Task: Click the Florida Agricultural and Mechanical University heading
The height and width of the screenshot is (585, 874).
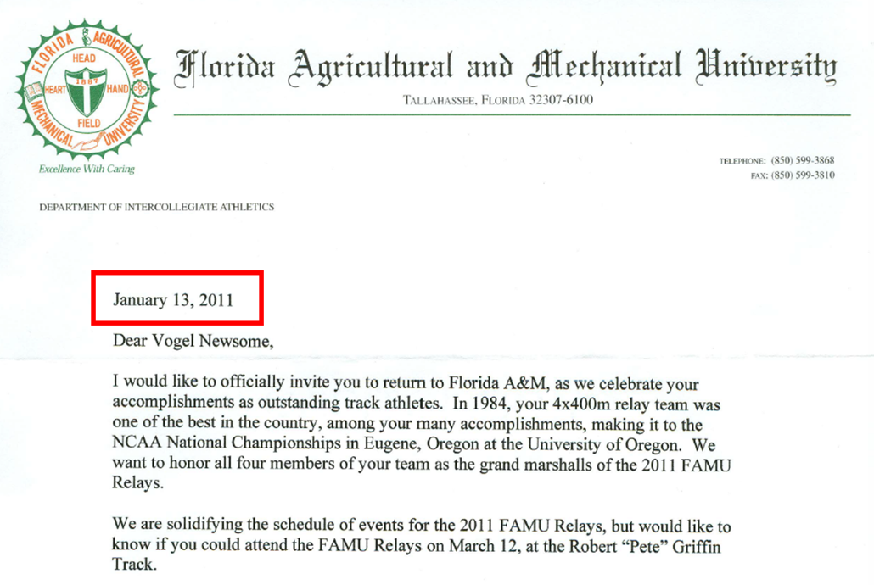Action: pos(506,68)
